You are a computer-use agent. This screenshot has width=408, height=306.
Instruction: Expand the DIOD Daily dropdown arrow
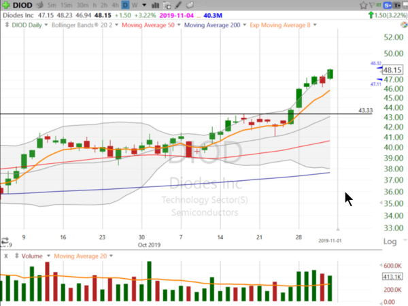pyautogui.click(x=46, y=25)
